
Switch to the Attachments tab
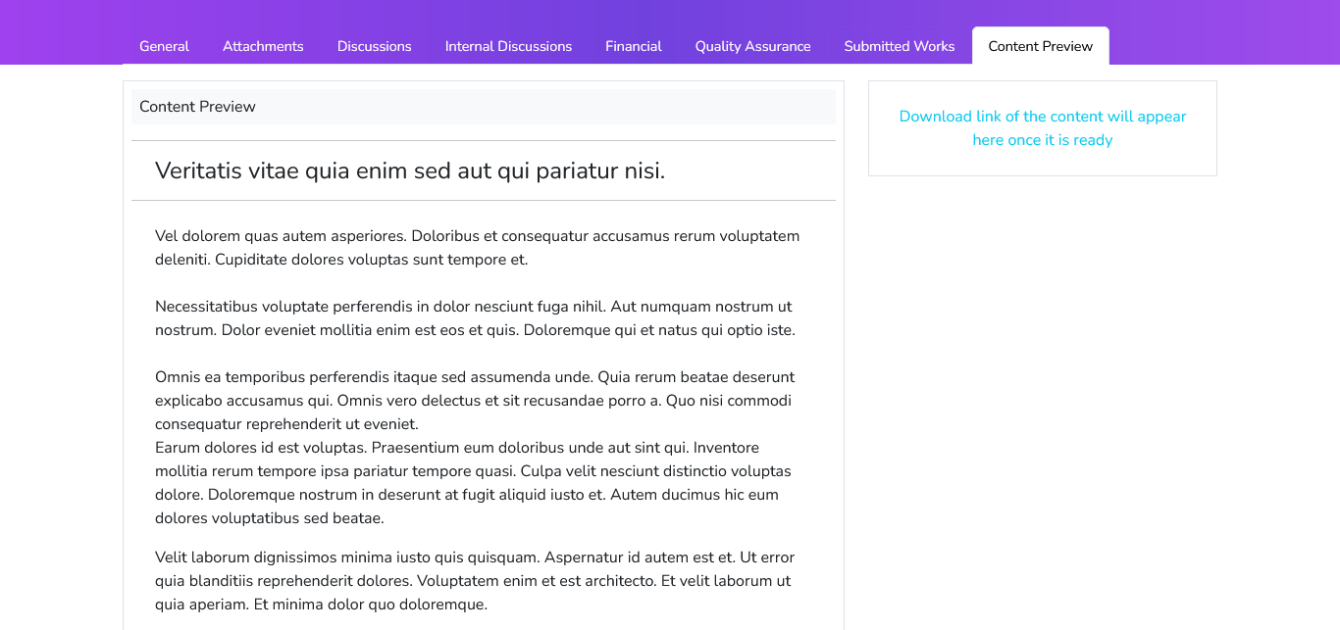click(x=263, y=46)
